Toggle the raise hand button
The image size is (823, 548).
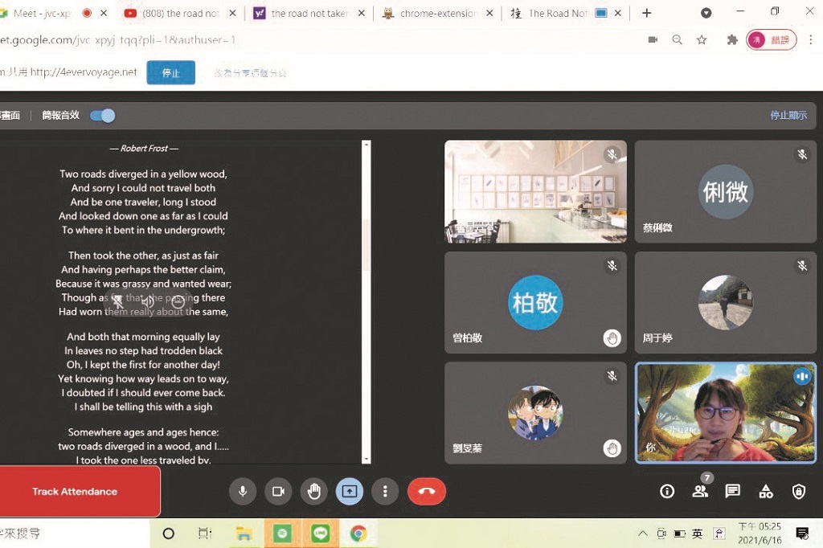pos(314,491)
